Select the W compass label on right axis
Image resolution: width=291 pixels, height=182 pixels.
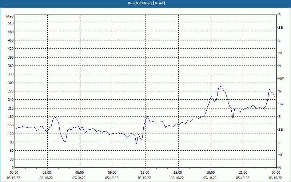pos(280,91)
